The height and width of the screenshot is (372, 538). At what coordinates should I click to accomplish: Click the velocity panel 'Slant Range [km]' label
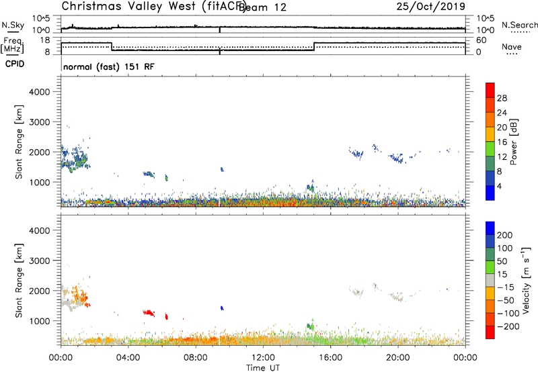(19, 281)
